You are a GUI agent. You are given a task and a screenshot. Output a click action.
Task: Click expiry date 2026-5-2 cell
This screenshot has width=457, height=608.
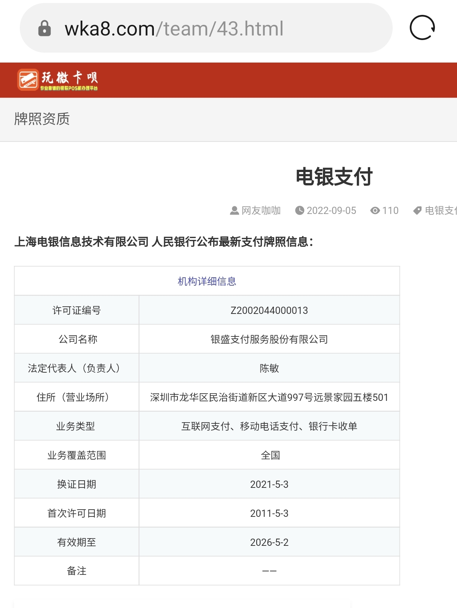pos(269,542)
